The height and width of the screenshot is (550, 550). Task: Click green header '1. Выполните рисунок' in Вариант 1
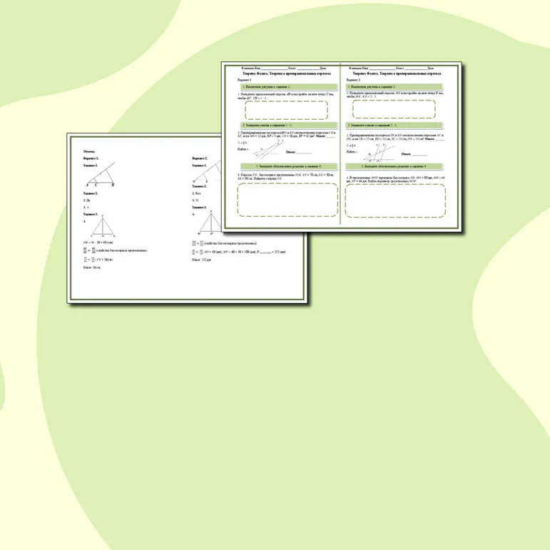tap(289, 86)
